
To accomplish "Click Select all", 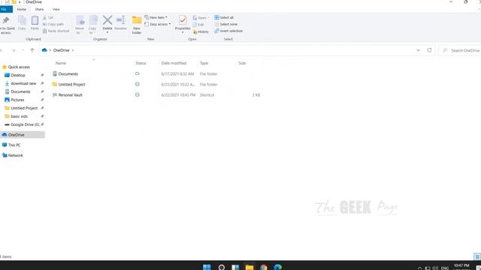I will coord(224,17).
